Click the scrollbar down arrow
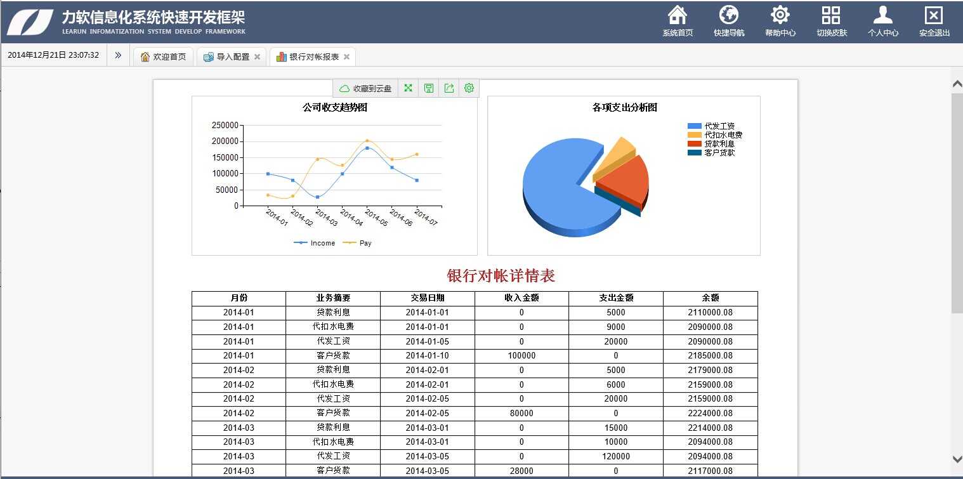This screenshot has height=479, width=963. pyautogui.click(x=957, y=459)
